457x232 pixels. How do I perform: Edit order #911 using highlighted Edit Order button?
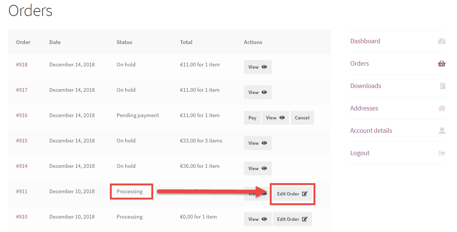292,194
